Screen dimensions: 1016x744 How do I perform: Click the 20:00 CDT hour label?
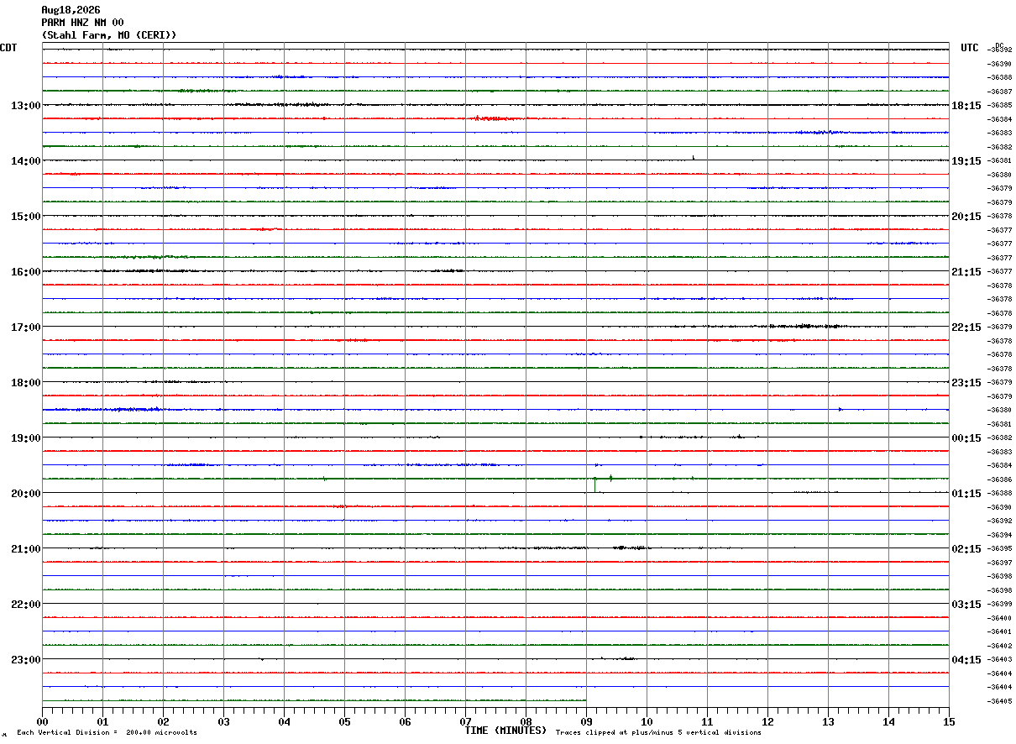pos(26,494)
